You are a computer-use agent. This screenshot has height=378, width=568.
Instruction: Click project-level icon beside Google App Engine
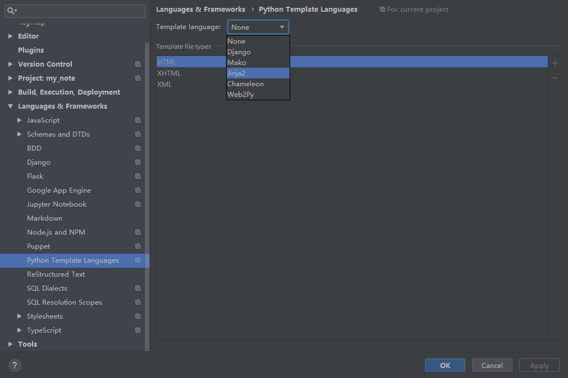click(138, 190)
